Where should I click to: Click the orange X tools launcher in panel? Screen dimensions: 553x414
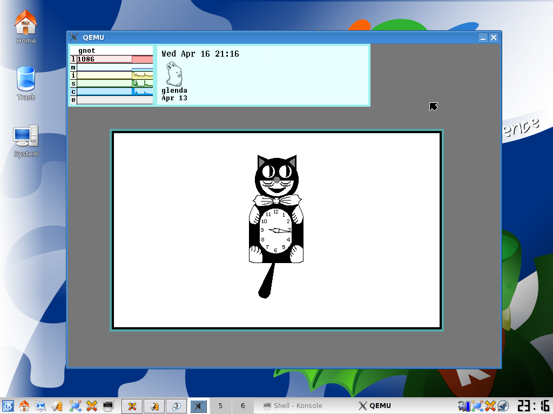(x=91, y=406)
